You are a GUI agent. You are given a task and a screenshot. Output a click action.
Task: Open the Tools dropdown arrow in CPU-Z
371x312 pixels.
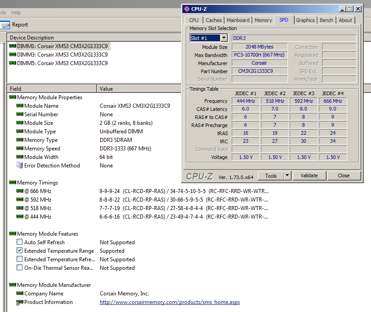287,176
